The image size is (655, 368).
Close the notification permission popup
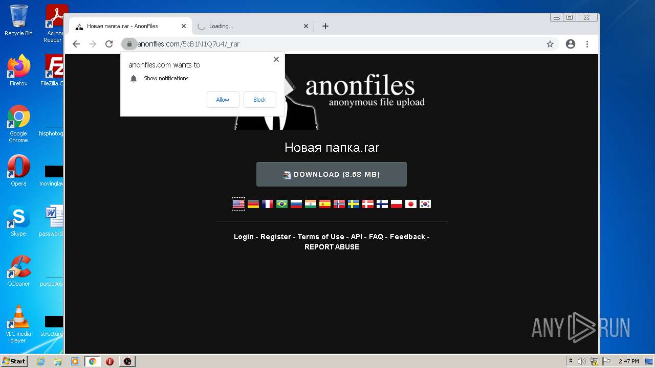pyautogui.click(x=276, y=59)
